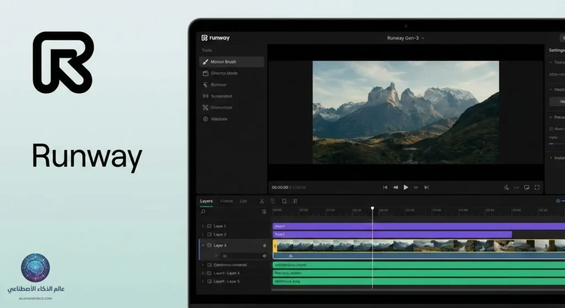Click the scissors cut icon in timeline toolbar

pyautogui.click(x=262, y=201)
